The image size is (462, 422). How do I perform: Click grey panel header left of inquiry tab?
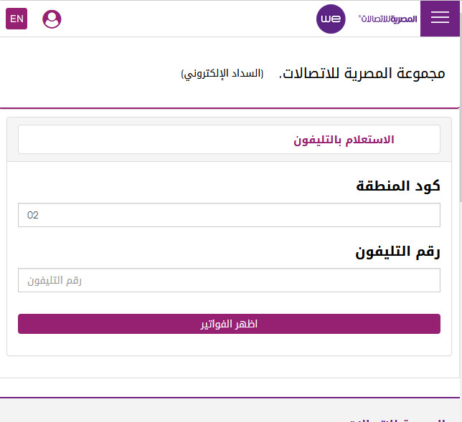[x=11, y=140]
